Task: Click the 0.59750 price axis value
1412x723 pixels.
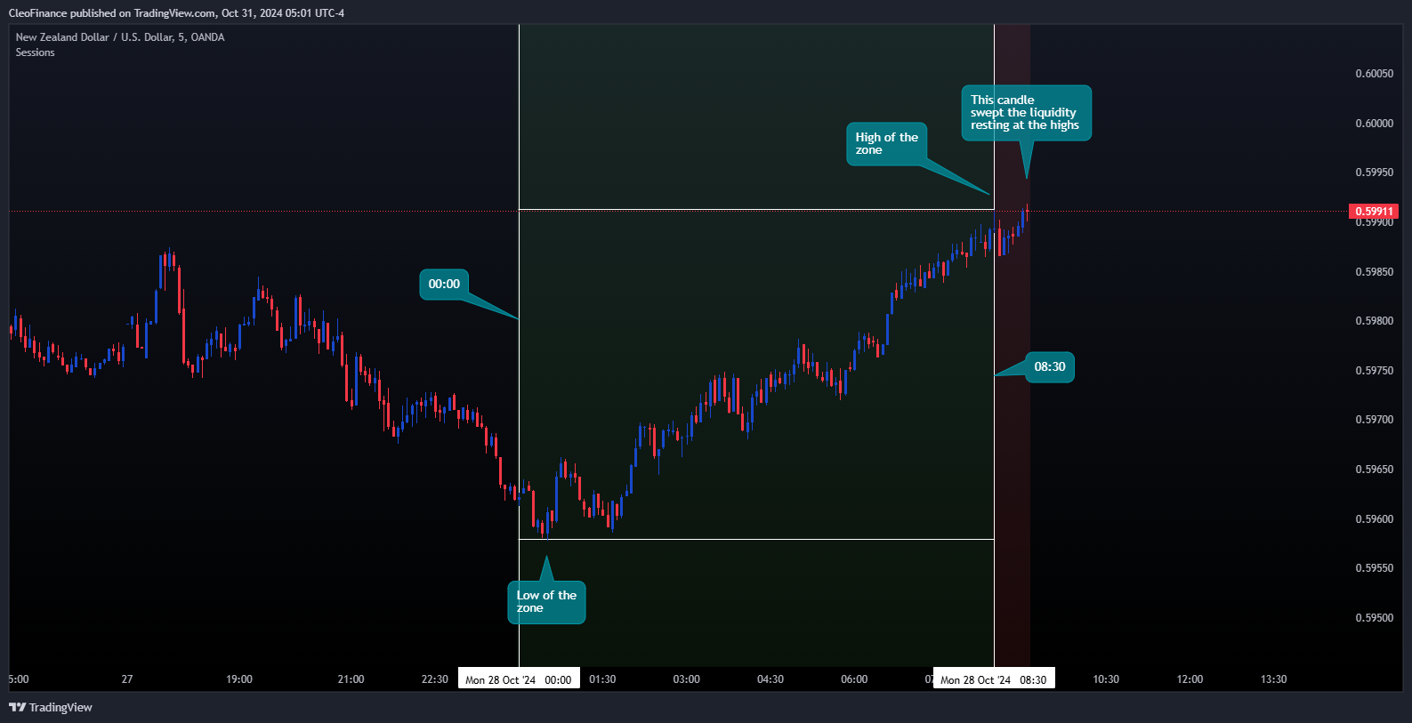Action: pos(1374,371)
